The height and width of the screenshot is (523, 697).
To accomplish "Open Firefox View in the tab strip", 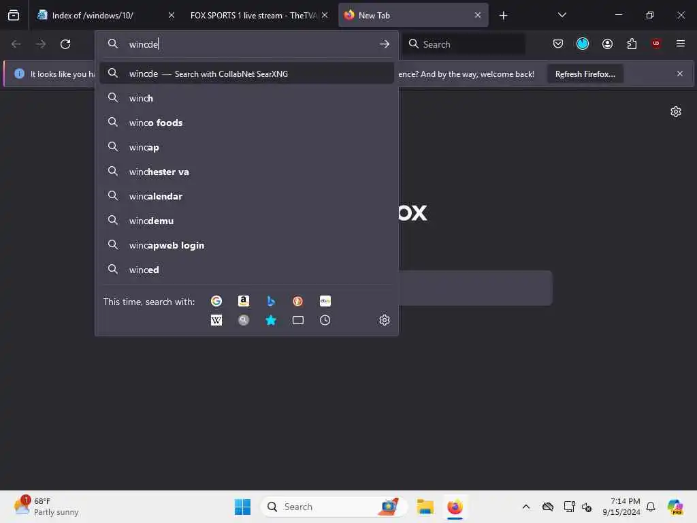I will (x=14, y=15).
